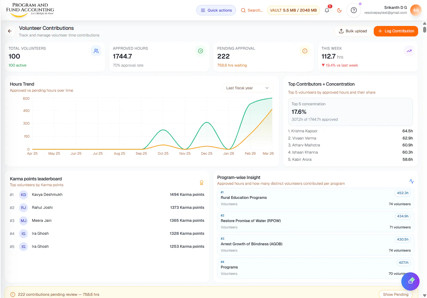Click the pulse icon in Program-wise Insight

coord(412,181)
